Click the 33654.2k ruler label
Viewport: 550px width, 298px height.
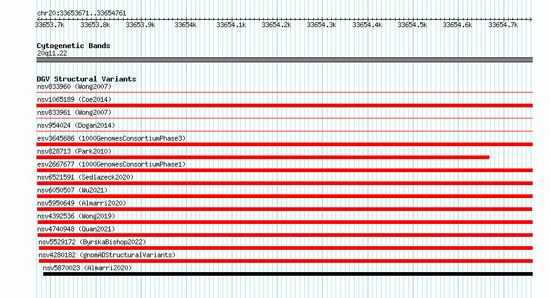[276, 25]
